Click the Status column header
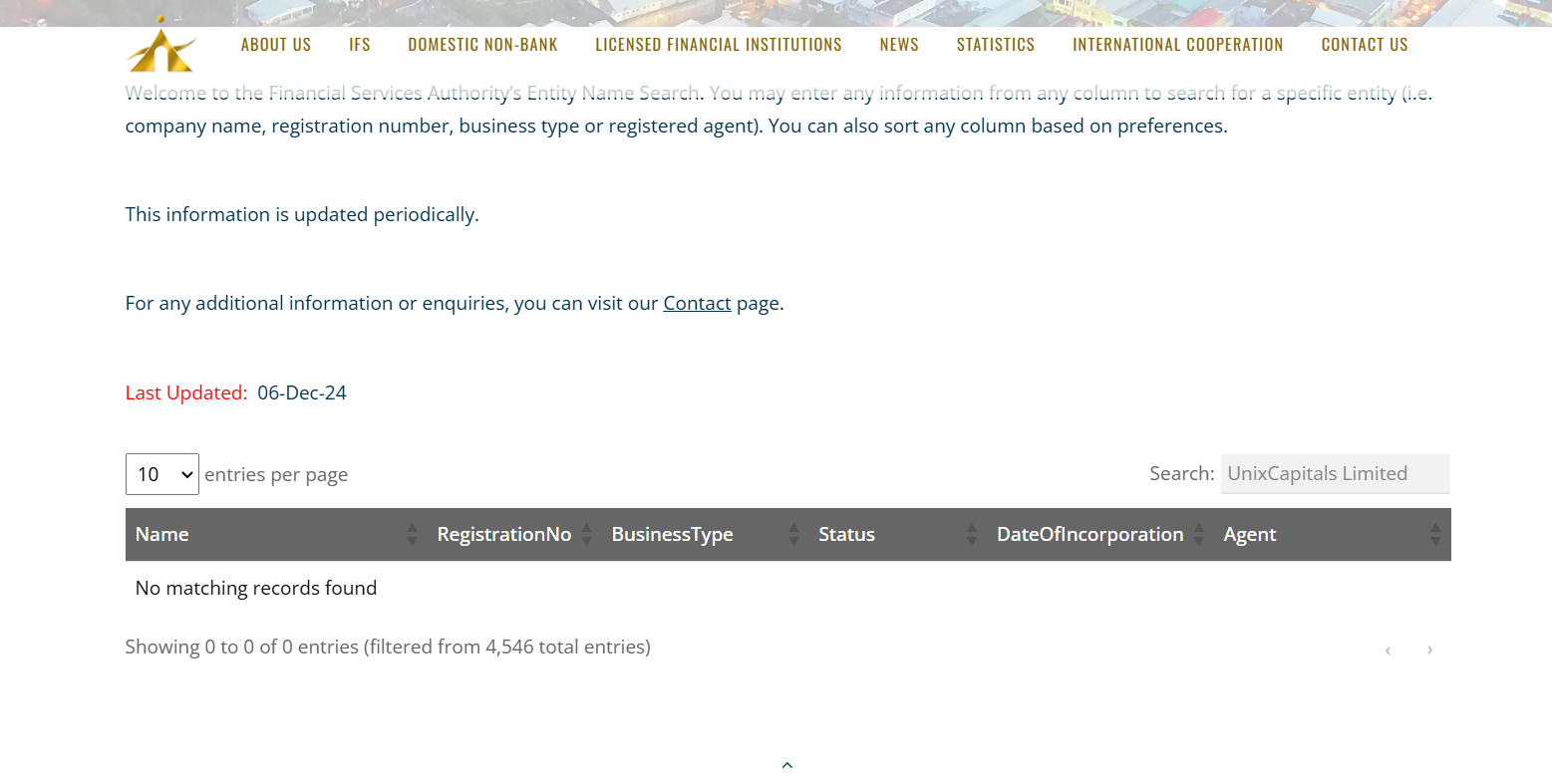1552x778 pixels. click(898, 535)
